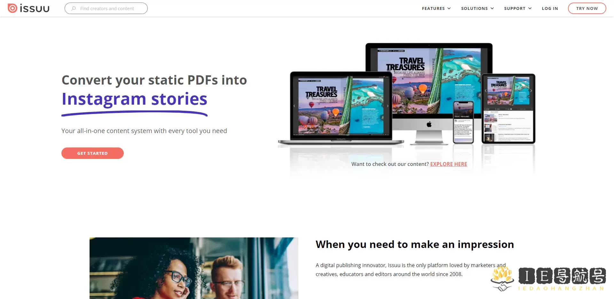Expand the Features dropdown menu
614x299 pixels.
pyautogui.click(x=436, y=8)
